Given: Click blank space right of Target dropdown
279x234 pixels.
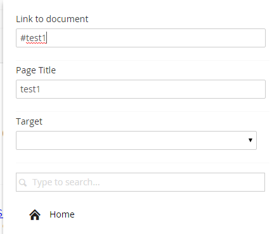Looking at the screenshot, I should (x=262, y=140).
